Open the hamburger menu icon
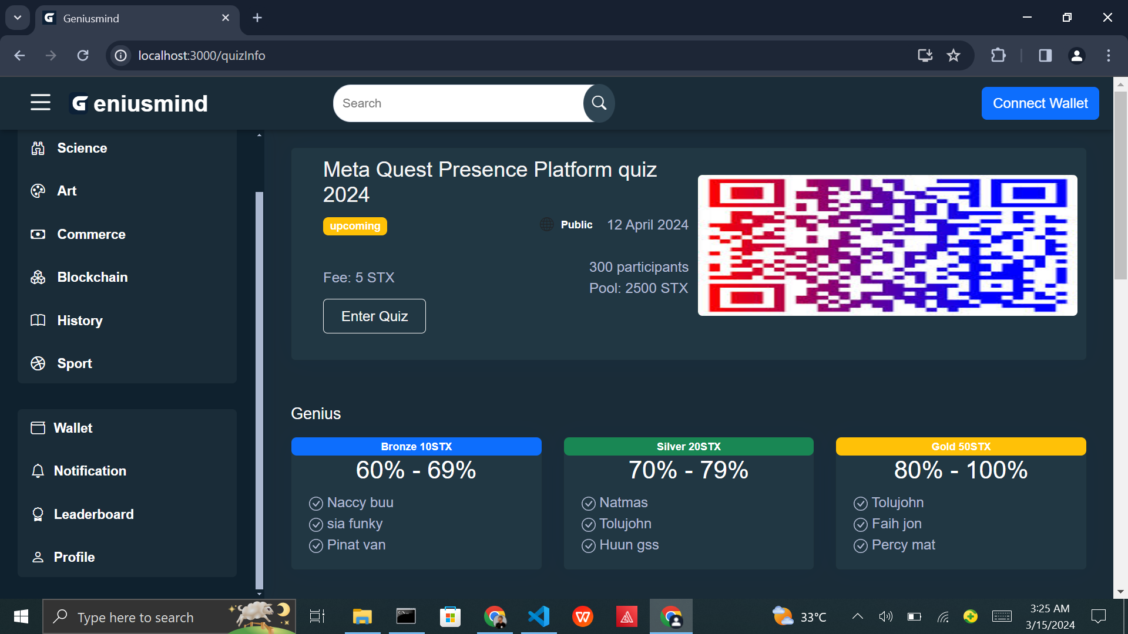The width and height of the screenshot is (1128, 634). 41,103
